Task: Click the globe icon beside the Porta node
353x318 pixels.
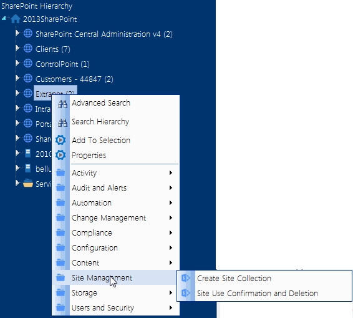Action: (28, 123)
